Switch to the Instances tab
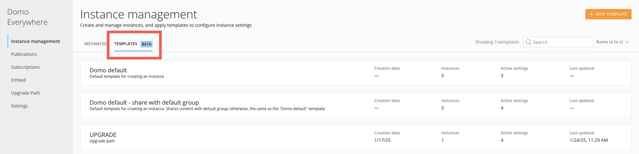Viewport: 639px width, 154px height. tap(95, 44)
